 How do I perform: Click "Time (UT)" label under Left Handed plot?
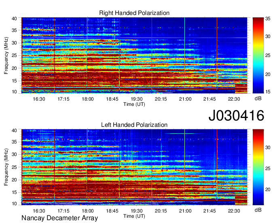coord(134,216)
